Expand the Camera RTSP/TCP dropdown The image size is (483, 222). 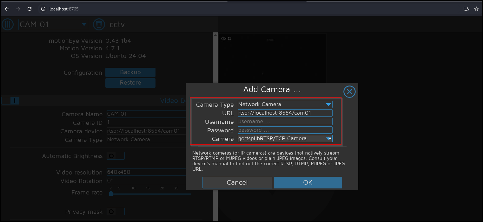click(285, 138)
